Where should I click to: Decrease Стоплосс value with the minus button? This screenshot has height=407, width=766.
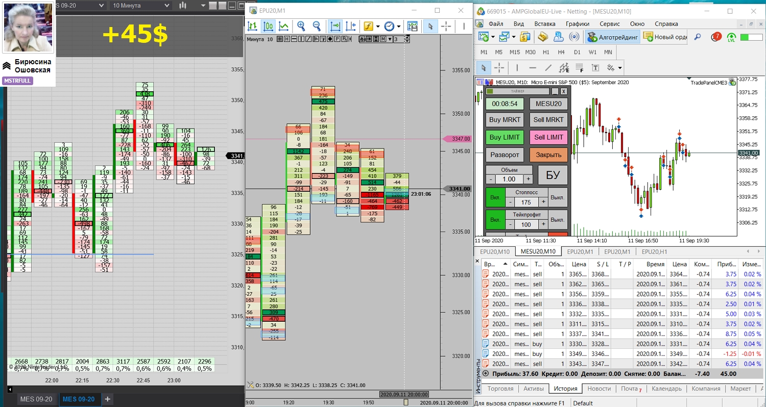tap(510, 202)
